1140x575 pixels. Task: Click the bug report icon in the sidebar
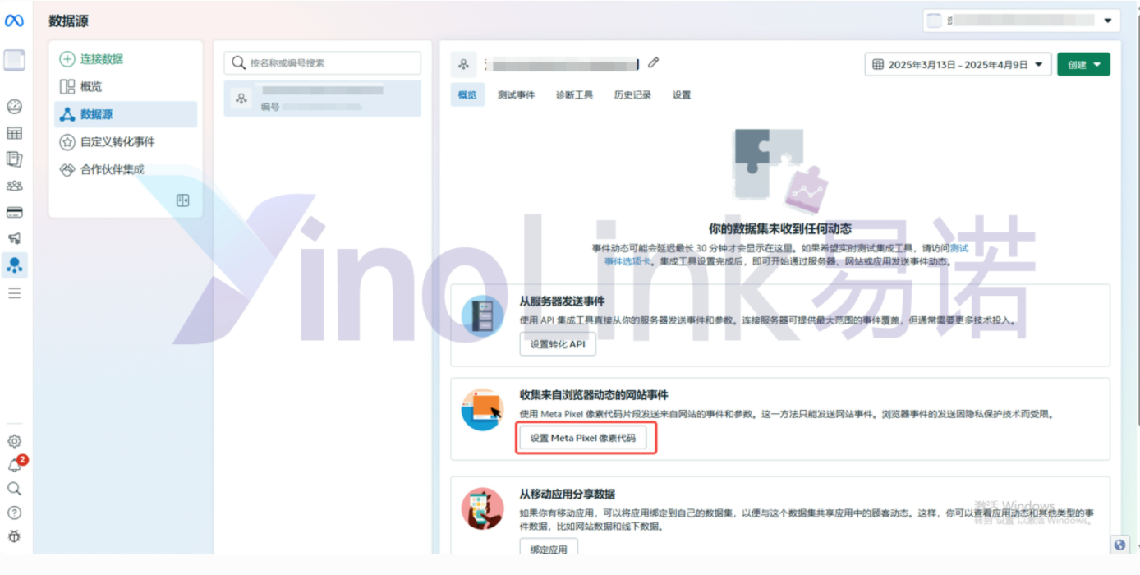click(14, 536)
